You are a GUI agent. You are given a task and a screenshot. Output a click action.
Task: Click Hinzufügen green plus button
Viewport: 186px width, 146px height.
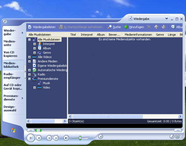tap(134, 27)
